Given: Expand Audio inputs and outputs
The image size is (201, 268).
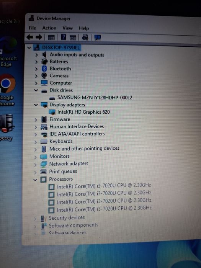Looking at the screenshot, I should coord(36,55).
